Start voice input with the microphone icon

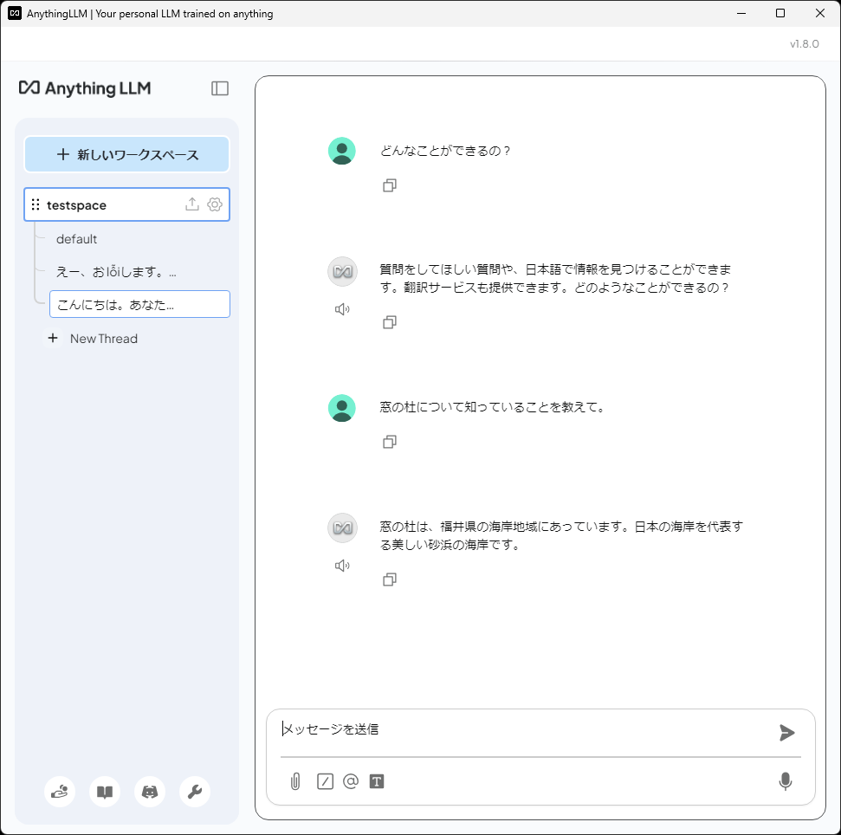click(785, 781)
